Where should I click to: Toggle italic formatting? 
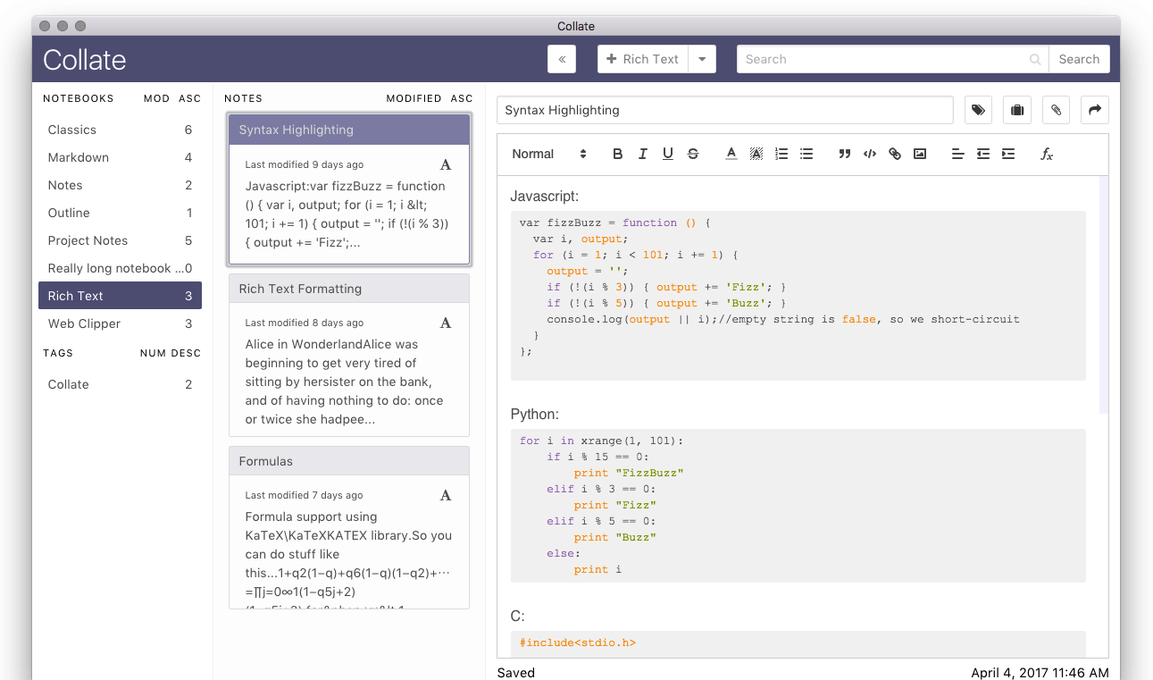pyautogui.click(x=642, y=154)
